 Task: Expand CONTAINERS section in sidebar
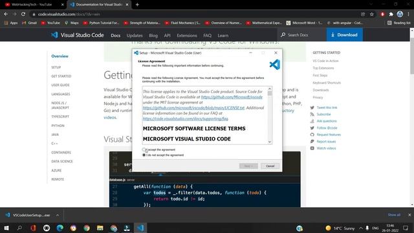tap(61, 153)
